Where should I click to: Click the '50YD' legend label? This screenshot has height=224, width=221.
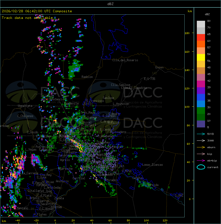(x=210, y=134)
